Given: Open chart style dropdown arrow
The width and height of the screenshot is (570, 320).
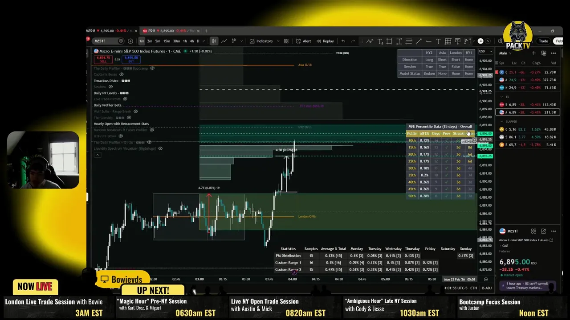Looking at the screenshot, I should pyautogui.click(x=242, y=41).
